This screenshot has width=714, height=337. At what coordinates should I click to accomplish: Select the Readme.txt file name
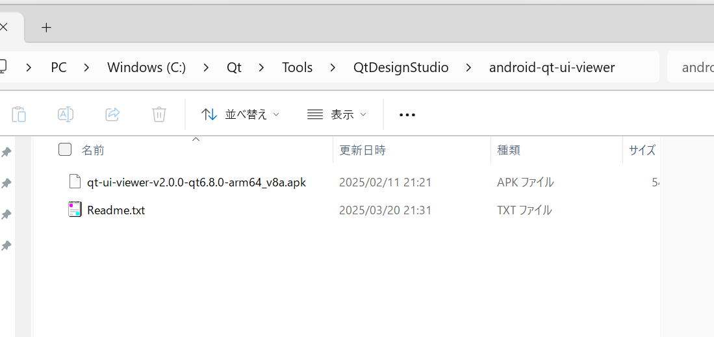(116, 210)
